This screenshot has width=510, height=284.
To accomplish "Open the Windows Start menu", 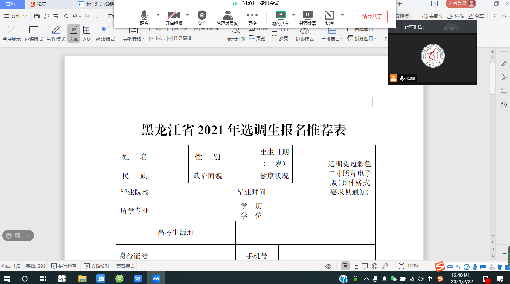I will point(8,278).
